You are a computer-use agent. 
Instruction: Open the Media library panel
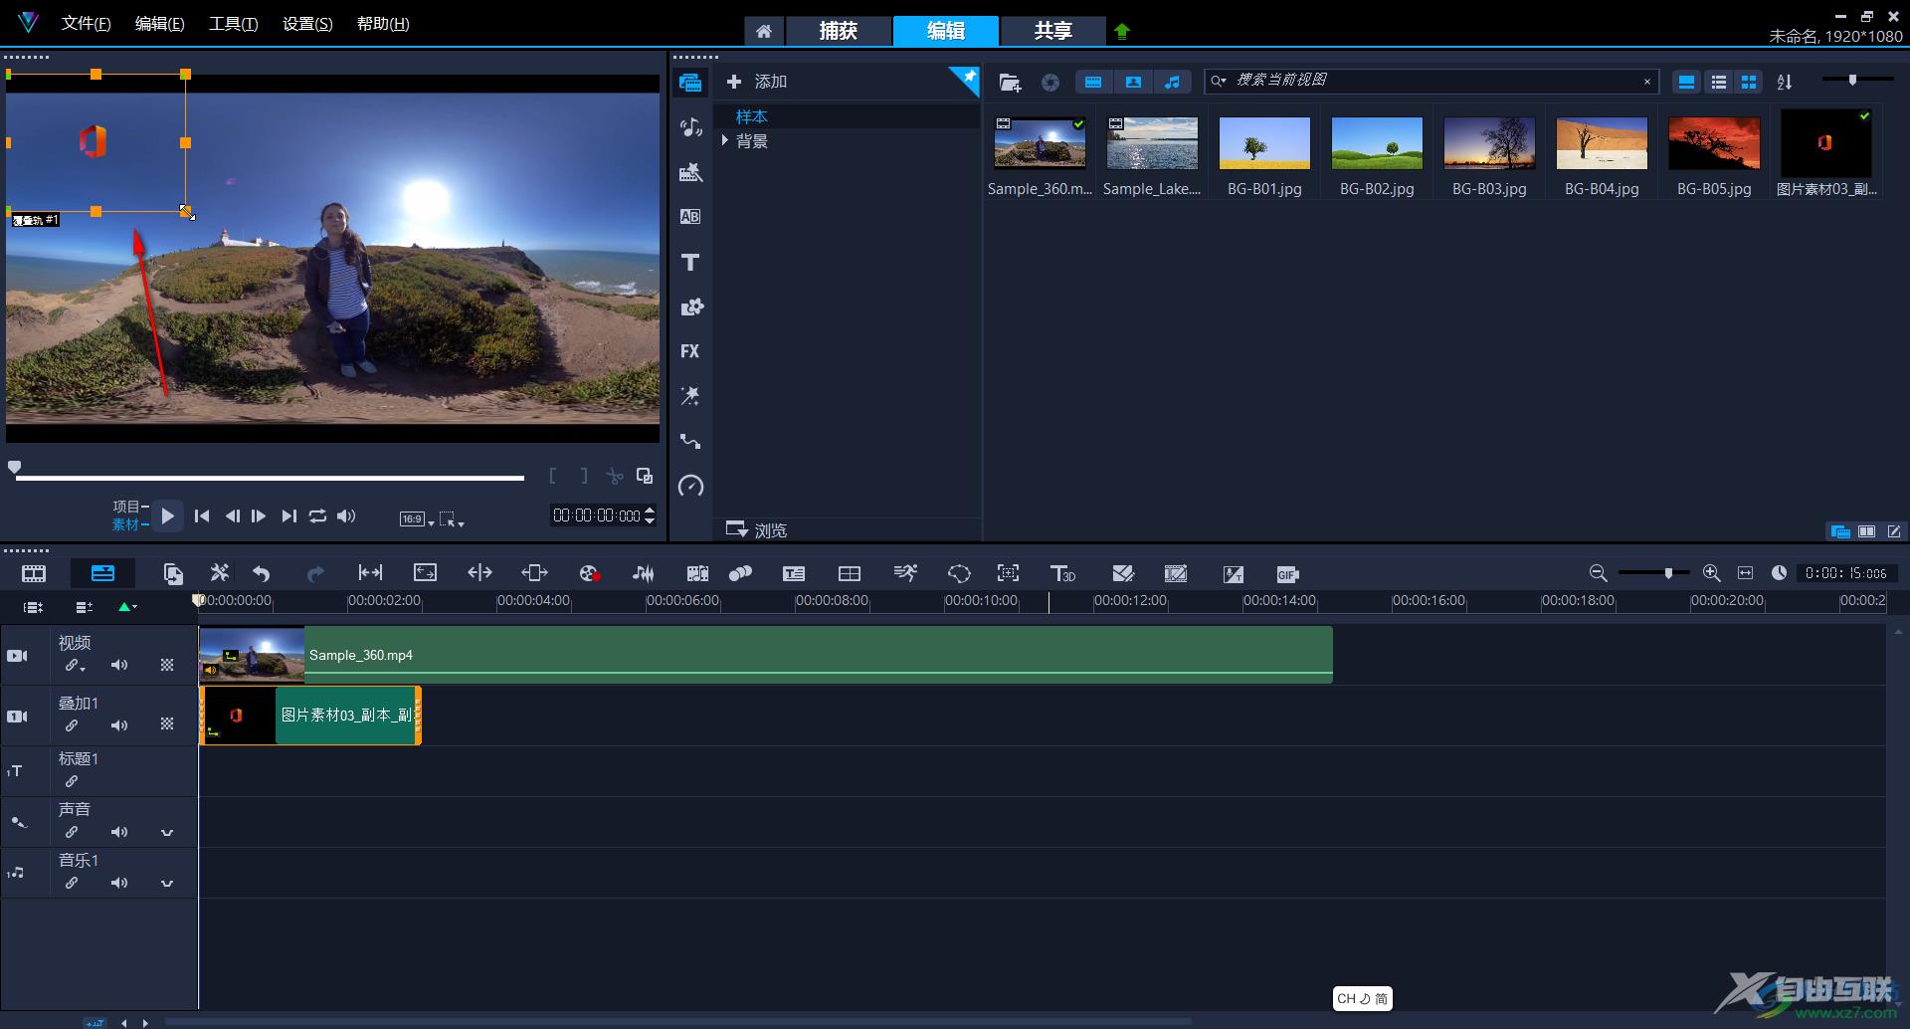pyautogui.click(x=690, y=83)
